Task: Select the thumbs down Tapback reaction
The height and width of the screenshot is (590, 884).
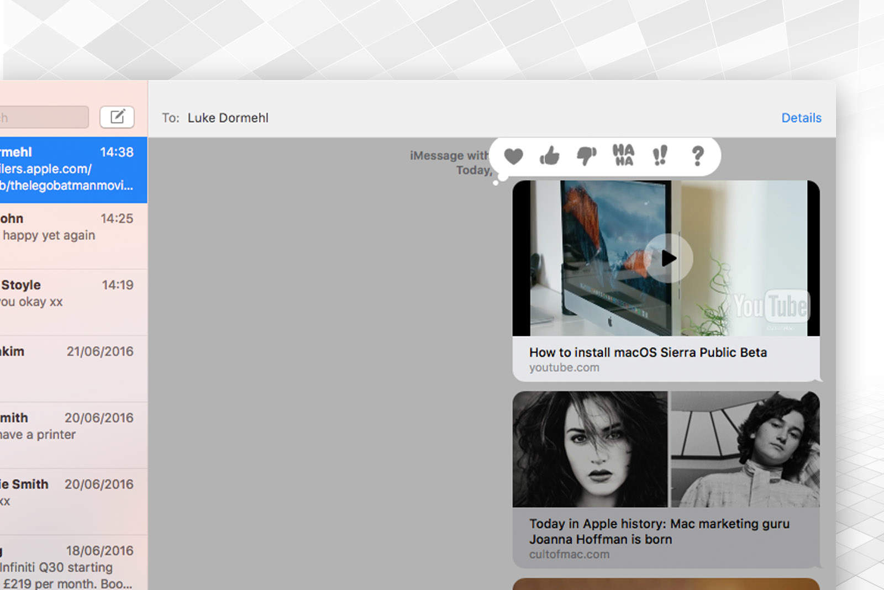Action: 586,156
